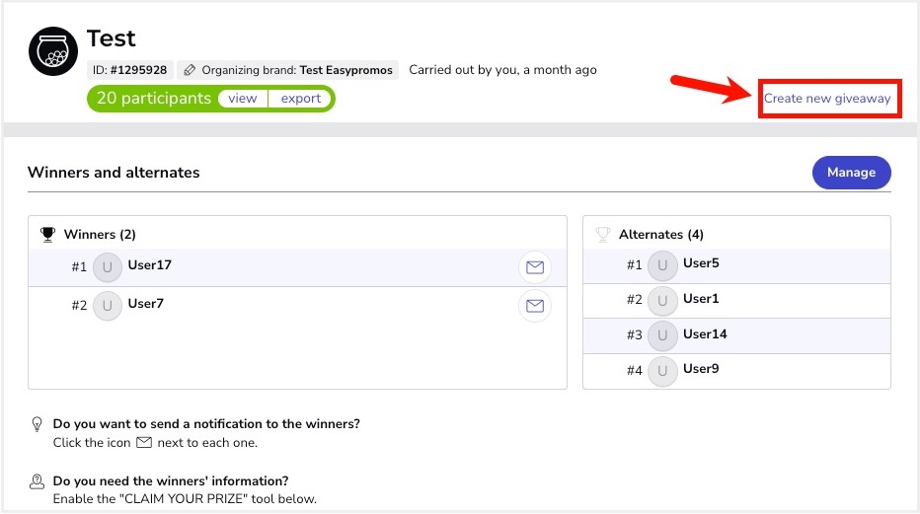Open the Manage winners button

tap(851, 173)
